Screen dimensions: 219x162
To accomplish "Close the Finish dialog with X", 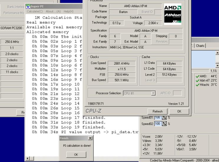I will pyautogui.click(x=90, y=138).
